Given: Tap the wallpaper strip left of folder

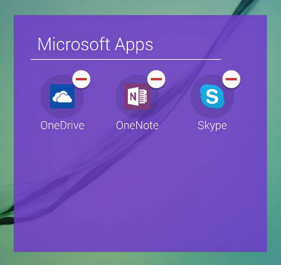Looking at the screenshot, I should (7, 133).
